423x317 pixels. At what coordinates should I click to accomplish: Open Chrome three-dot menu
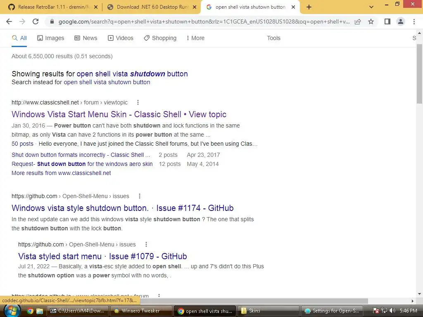click(x=414, y=21)
